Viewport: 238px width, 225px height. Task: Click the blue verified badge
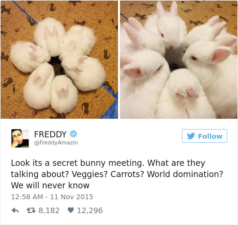[x=73, y=134]
